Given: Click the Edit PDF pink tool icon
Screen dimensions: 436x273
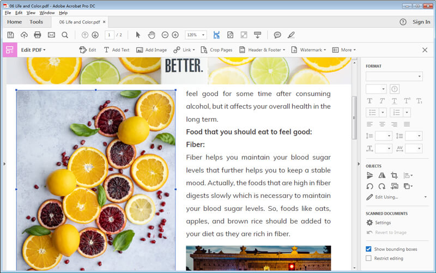Looking at the screenshot, I should (x=10, y=50).
